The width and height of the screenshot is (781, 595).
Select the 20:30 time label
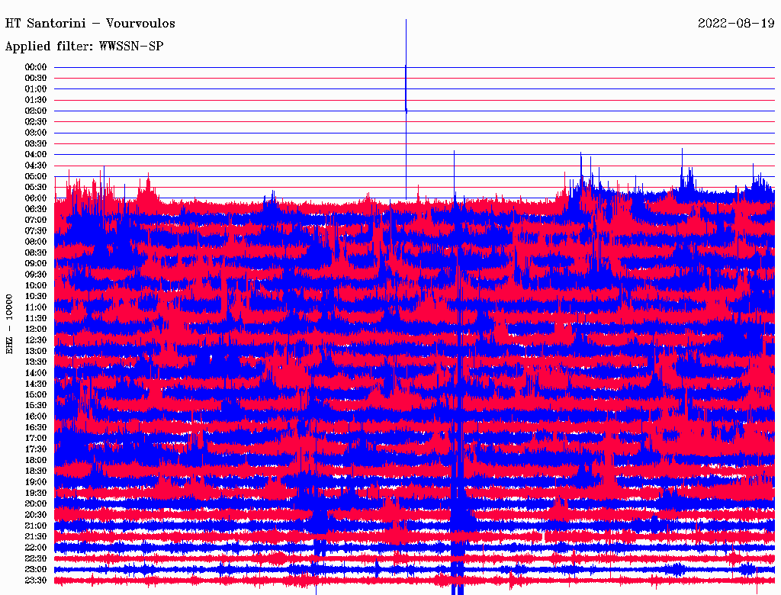(x=36, y=515)
